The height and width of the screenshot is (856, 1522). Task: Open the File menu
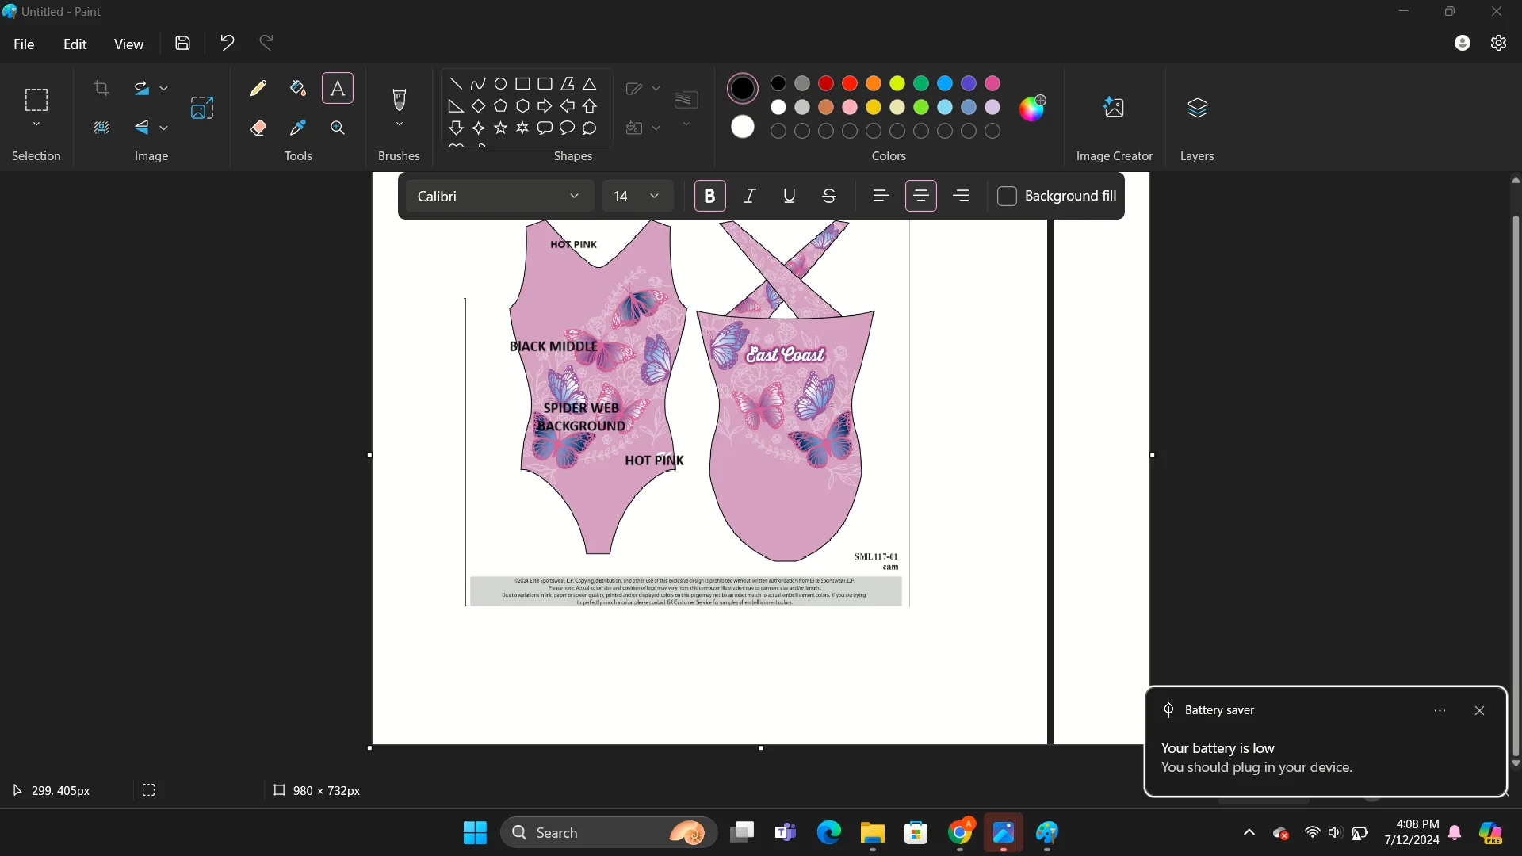[24, 44]
